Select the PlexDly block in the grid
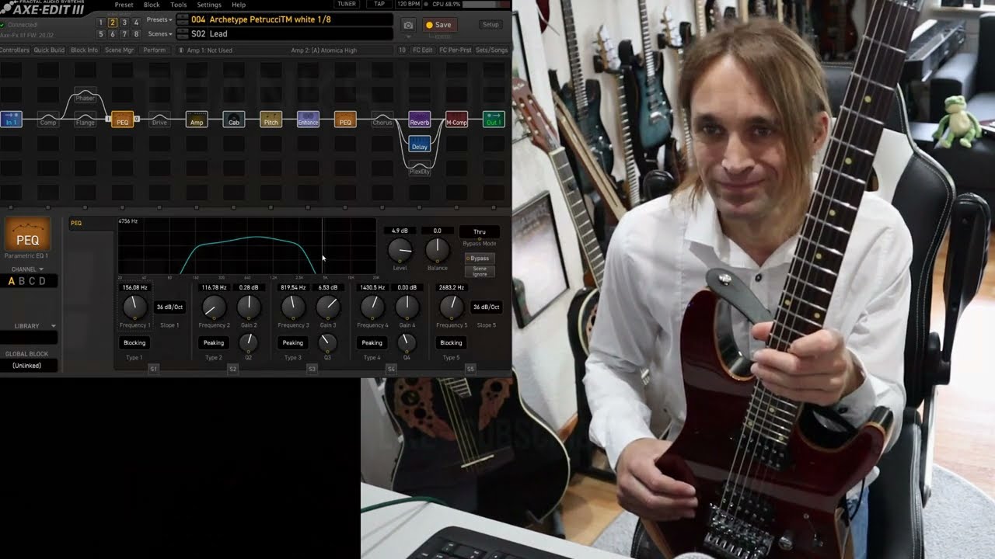The image size is (995, 559). pos(420,168)
